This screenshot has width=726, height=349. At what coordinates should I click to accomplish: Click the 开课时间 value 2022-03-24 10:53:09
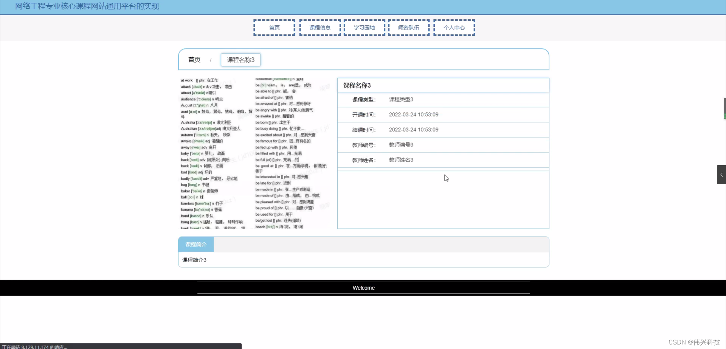(414, 114)
